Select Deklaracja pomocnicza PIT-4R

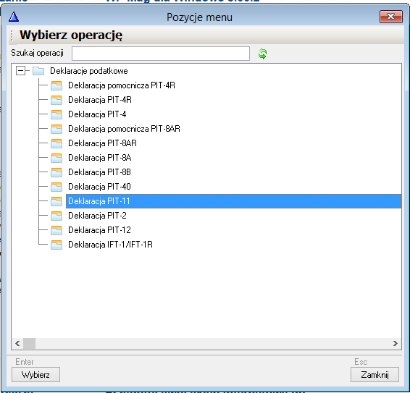122,85
